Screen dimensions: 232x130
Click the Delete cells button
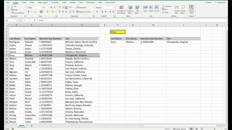click(x=151, y=10)
